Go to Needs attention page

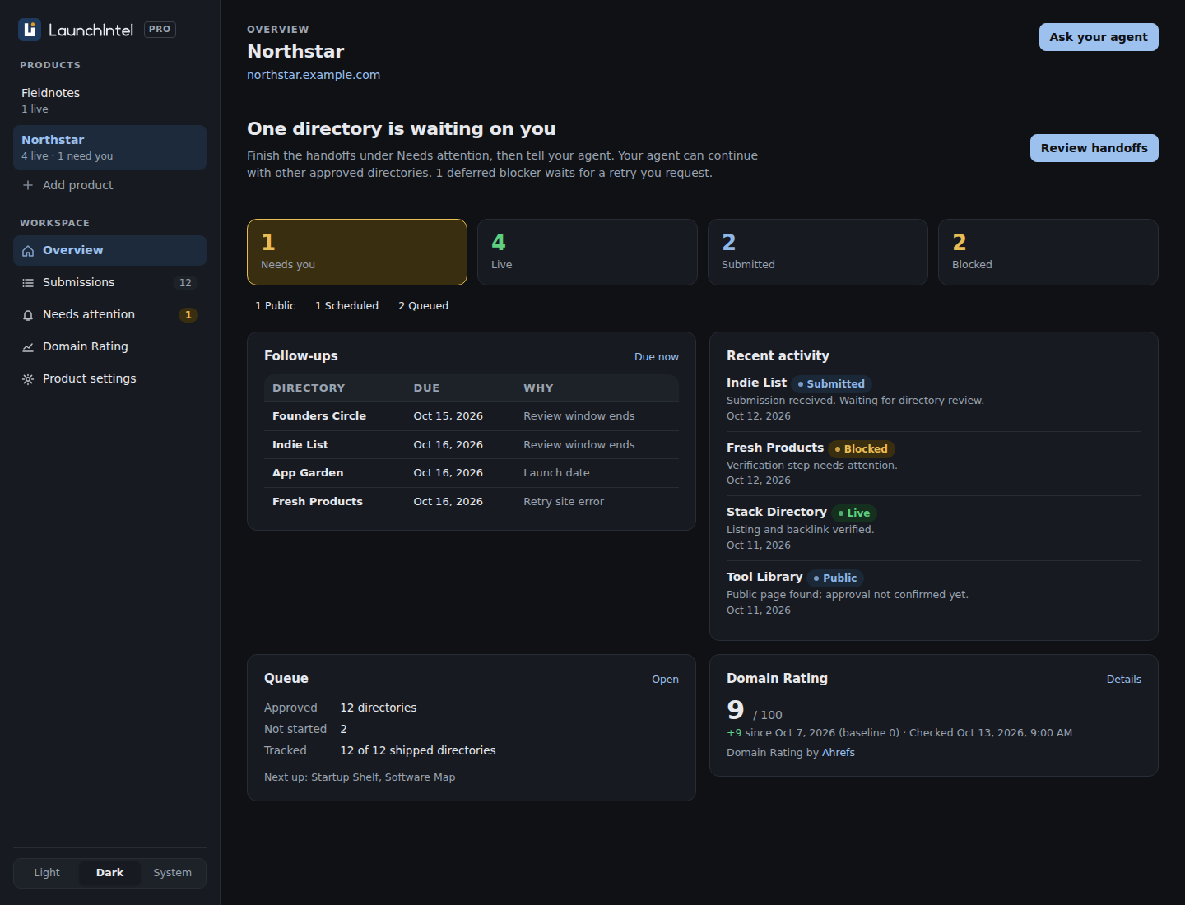tap(109, 315)
